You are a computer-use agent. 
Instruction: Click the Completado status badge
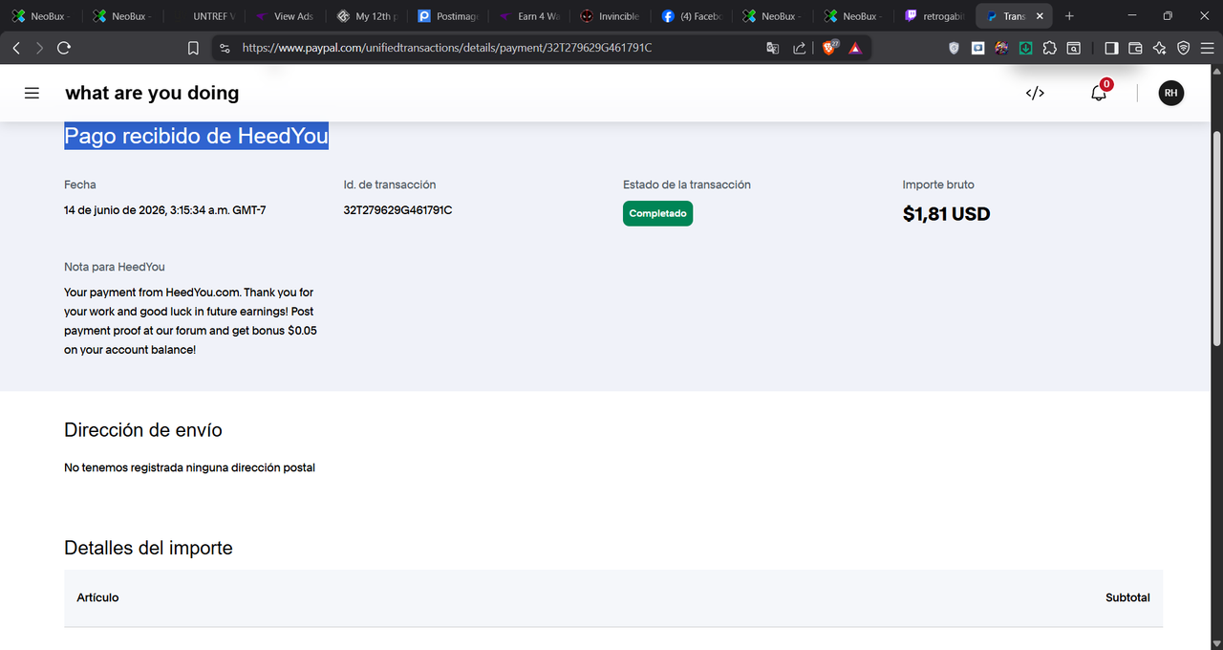coord(657,213)
